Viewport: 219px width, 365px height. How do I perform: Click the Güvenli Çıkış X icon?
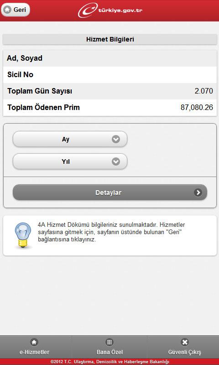pyautogui.click(x=185, y=342)
